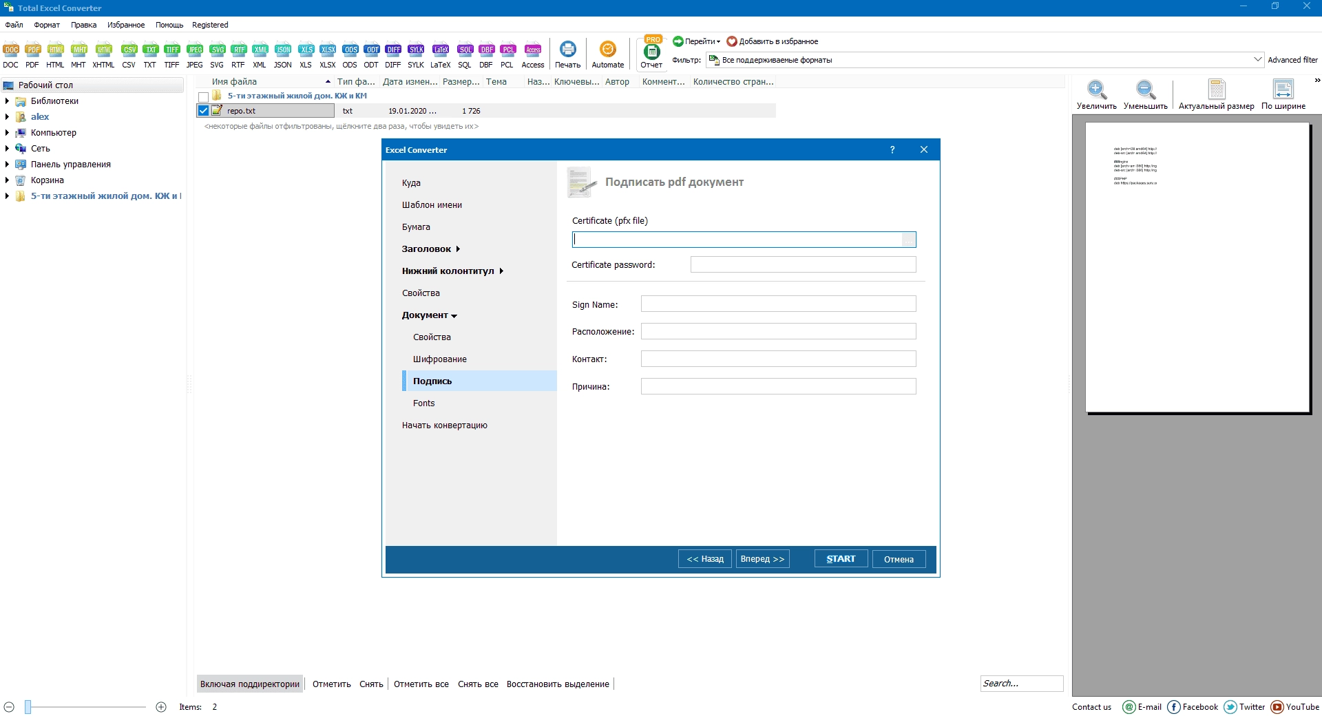Select JSON conversion icon
Screen dimensions: 1322x716
pos(283,55)
